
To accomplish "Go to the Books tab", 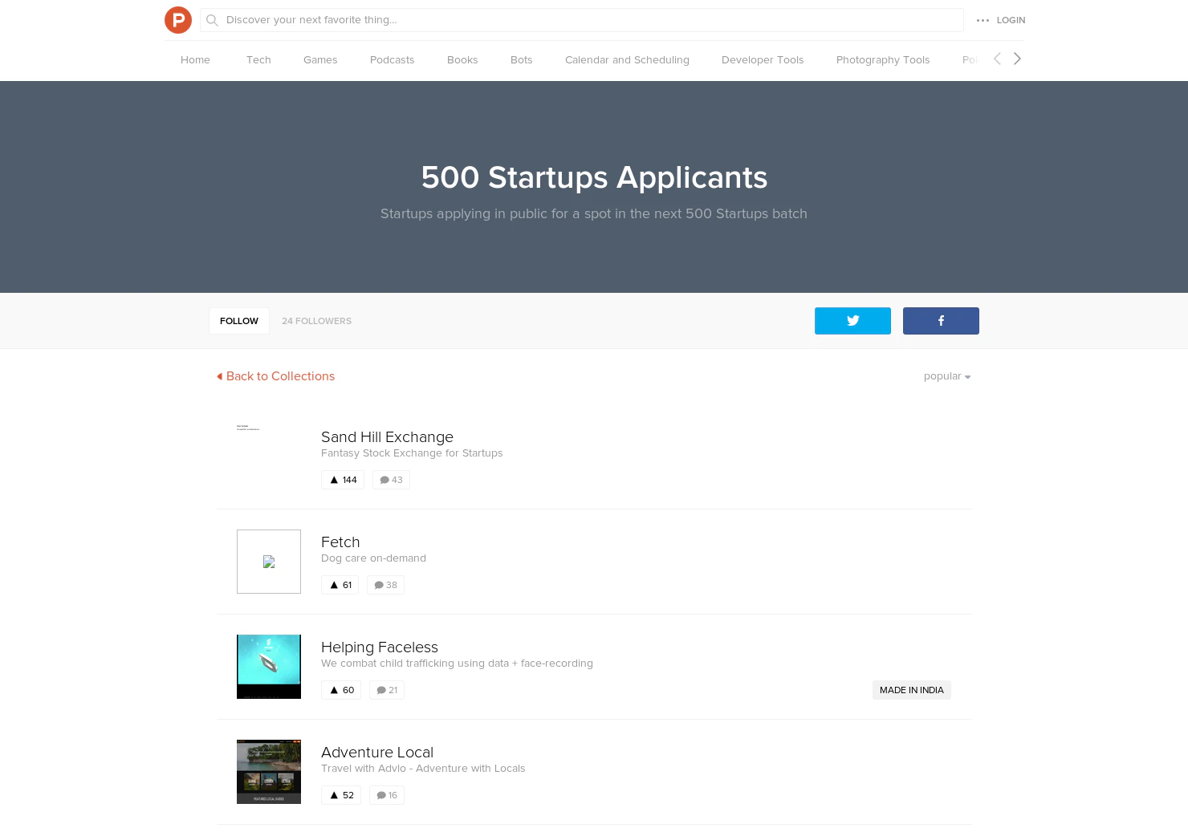I will (x=462, y=60).
